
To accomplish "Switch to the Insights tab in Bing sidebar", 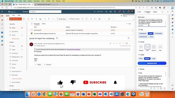I will 155,12.
